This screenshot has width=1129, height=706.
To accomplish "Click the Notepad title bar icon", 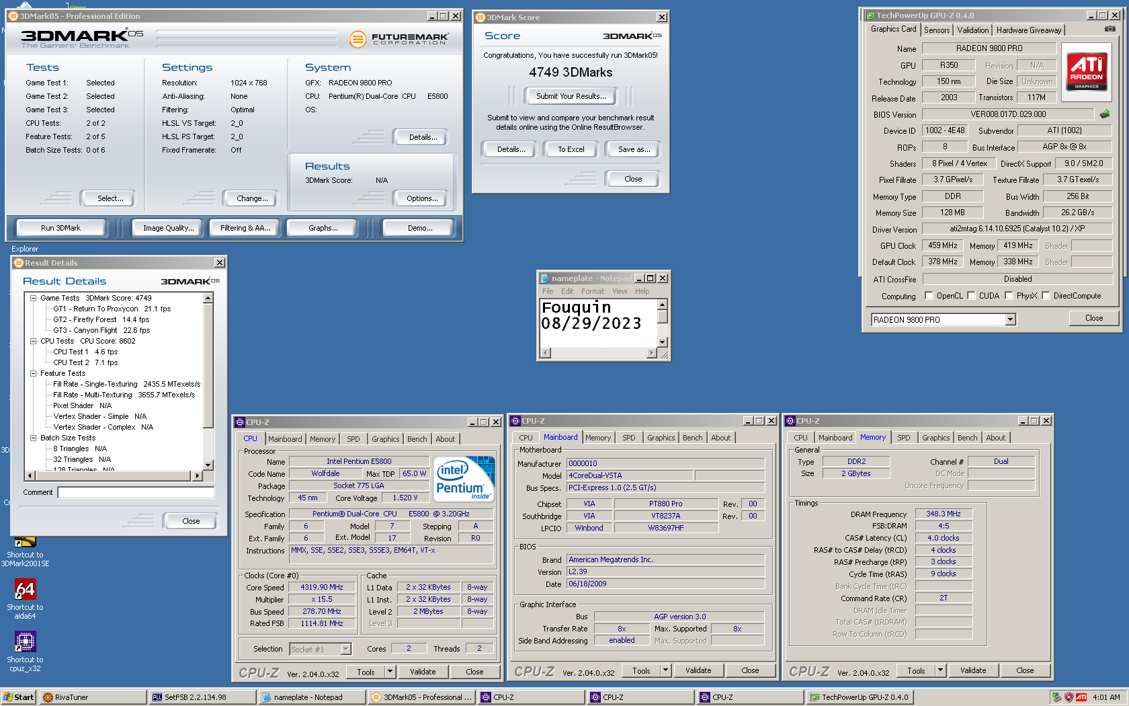I will click(x=545, y=278).
